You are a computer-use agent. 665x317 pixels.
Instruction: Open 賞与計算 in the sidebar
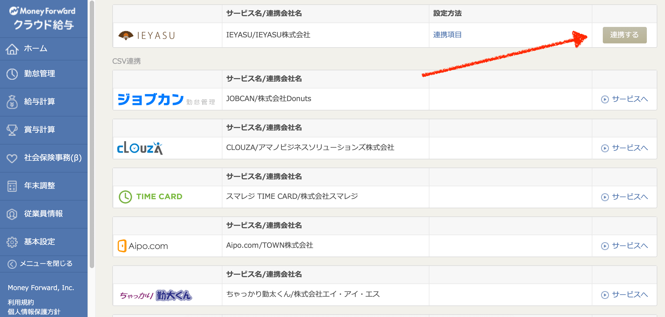pos(44,130)
